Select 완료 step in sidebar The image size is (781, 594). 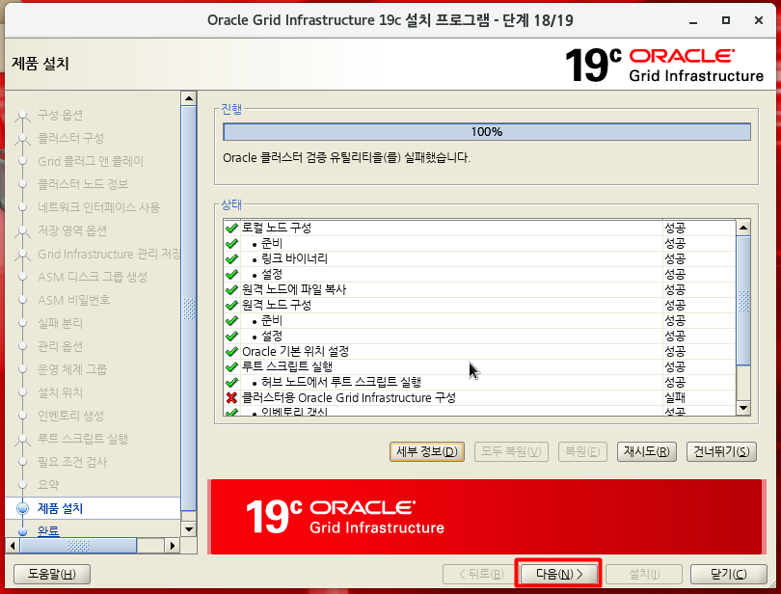(48, 530)
